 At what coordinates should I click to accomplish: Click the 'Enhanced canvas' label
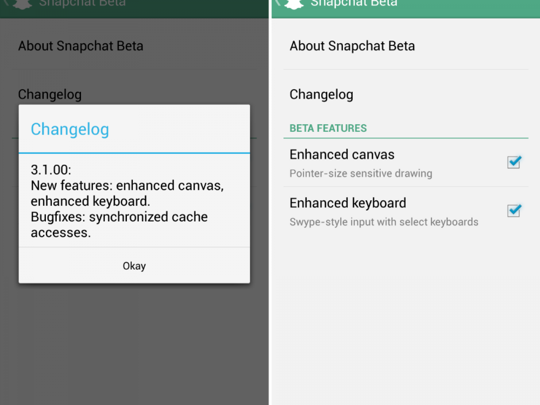(x=342, y=154)
